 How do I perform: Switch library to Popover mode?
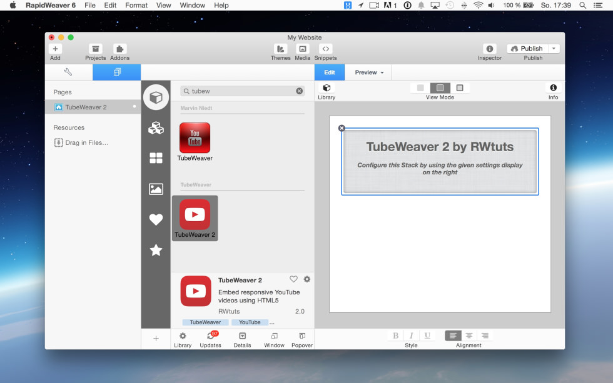pos(302,340)
